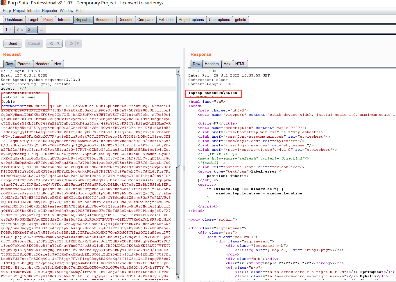Show Response HTML view
The width and height of the screenshot is (396, 282).
pyautogui.click(x=240, y=64)
